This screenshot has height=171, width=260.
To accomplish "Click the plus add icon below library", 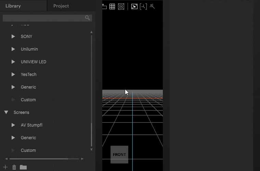I will point(5,167).
